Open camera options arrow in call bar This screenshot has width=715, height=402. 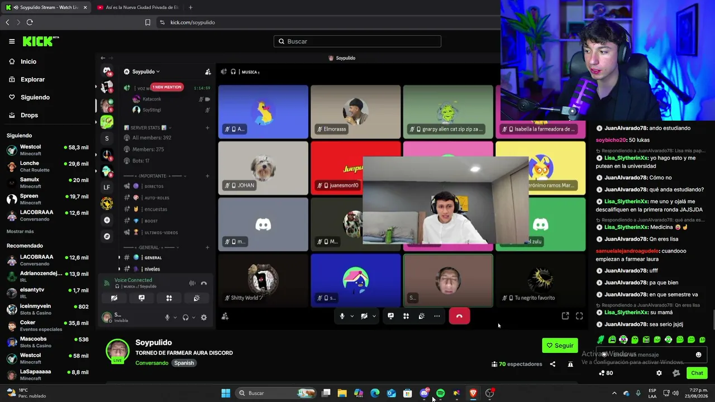click(374, 316)
